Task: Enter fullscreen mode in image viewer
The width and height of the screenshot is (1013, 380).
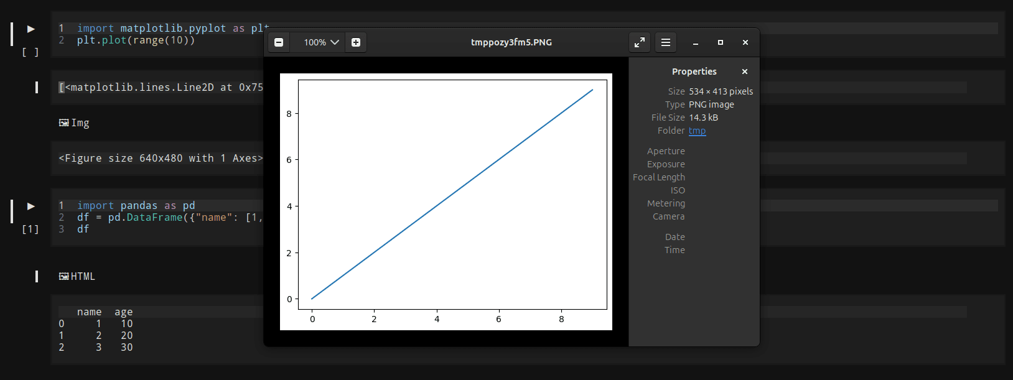Action: pyautogui.click(x=640, y=42)
